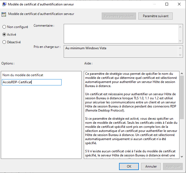Maximize the dialog window
The image size is (186, 173).
coord(167,4)
